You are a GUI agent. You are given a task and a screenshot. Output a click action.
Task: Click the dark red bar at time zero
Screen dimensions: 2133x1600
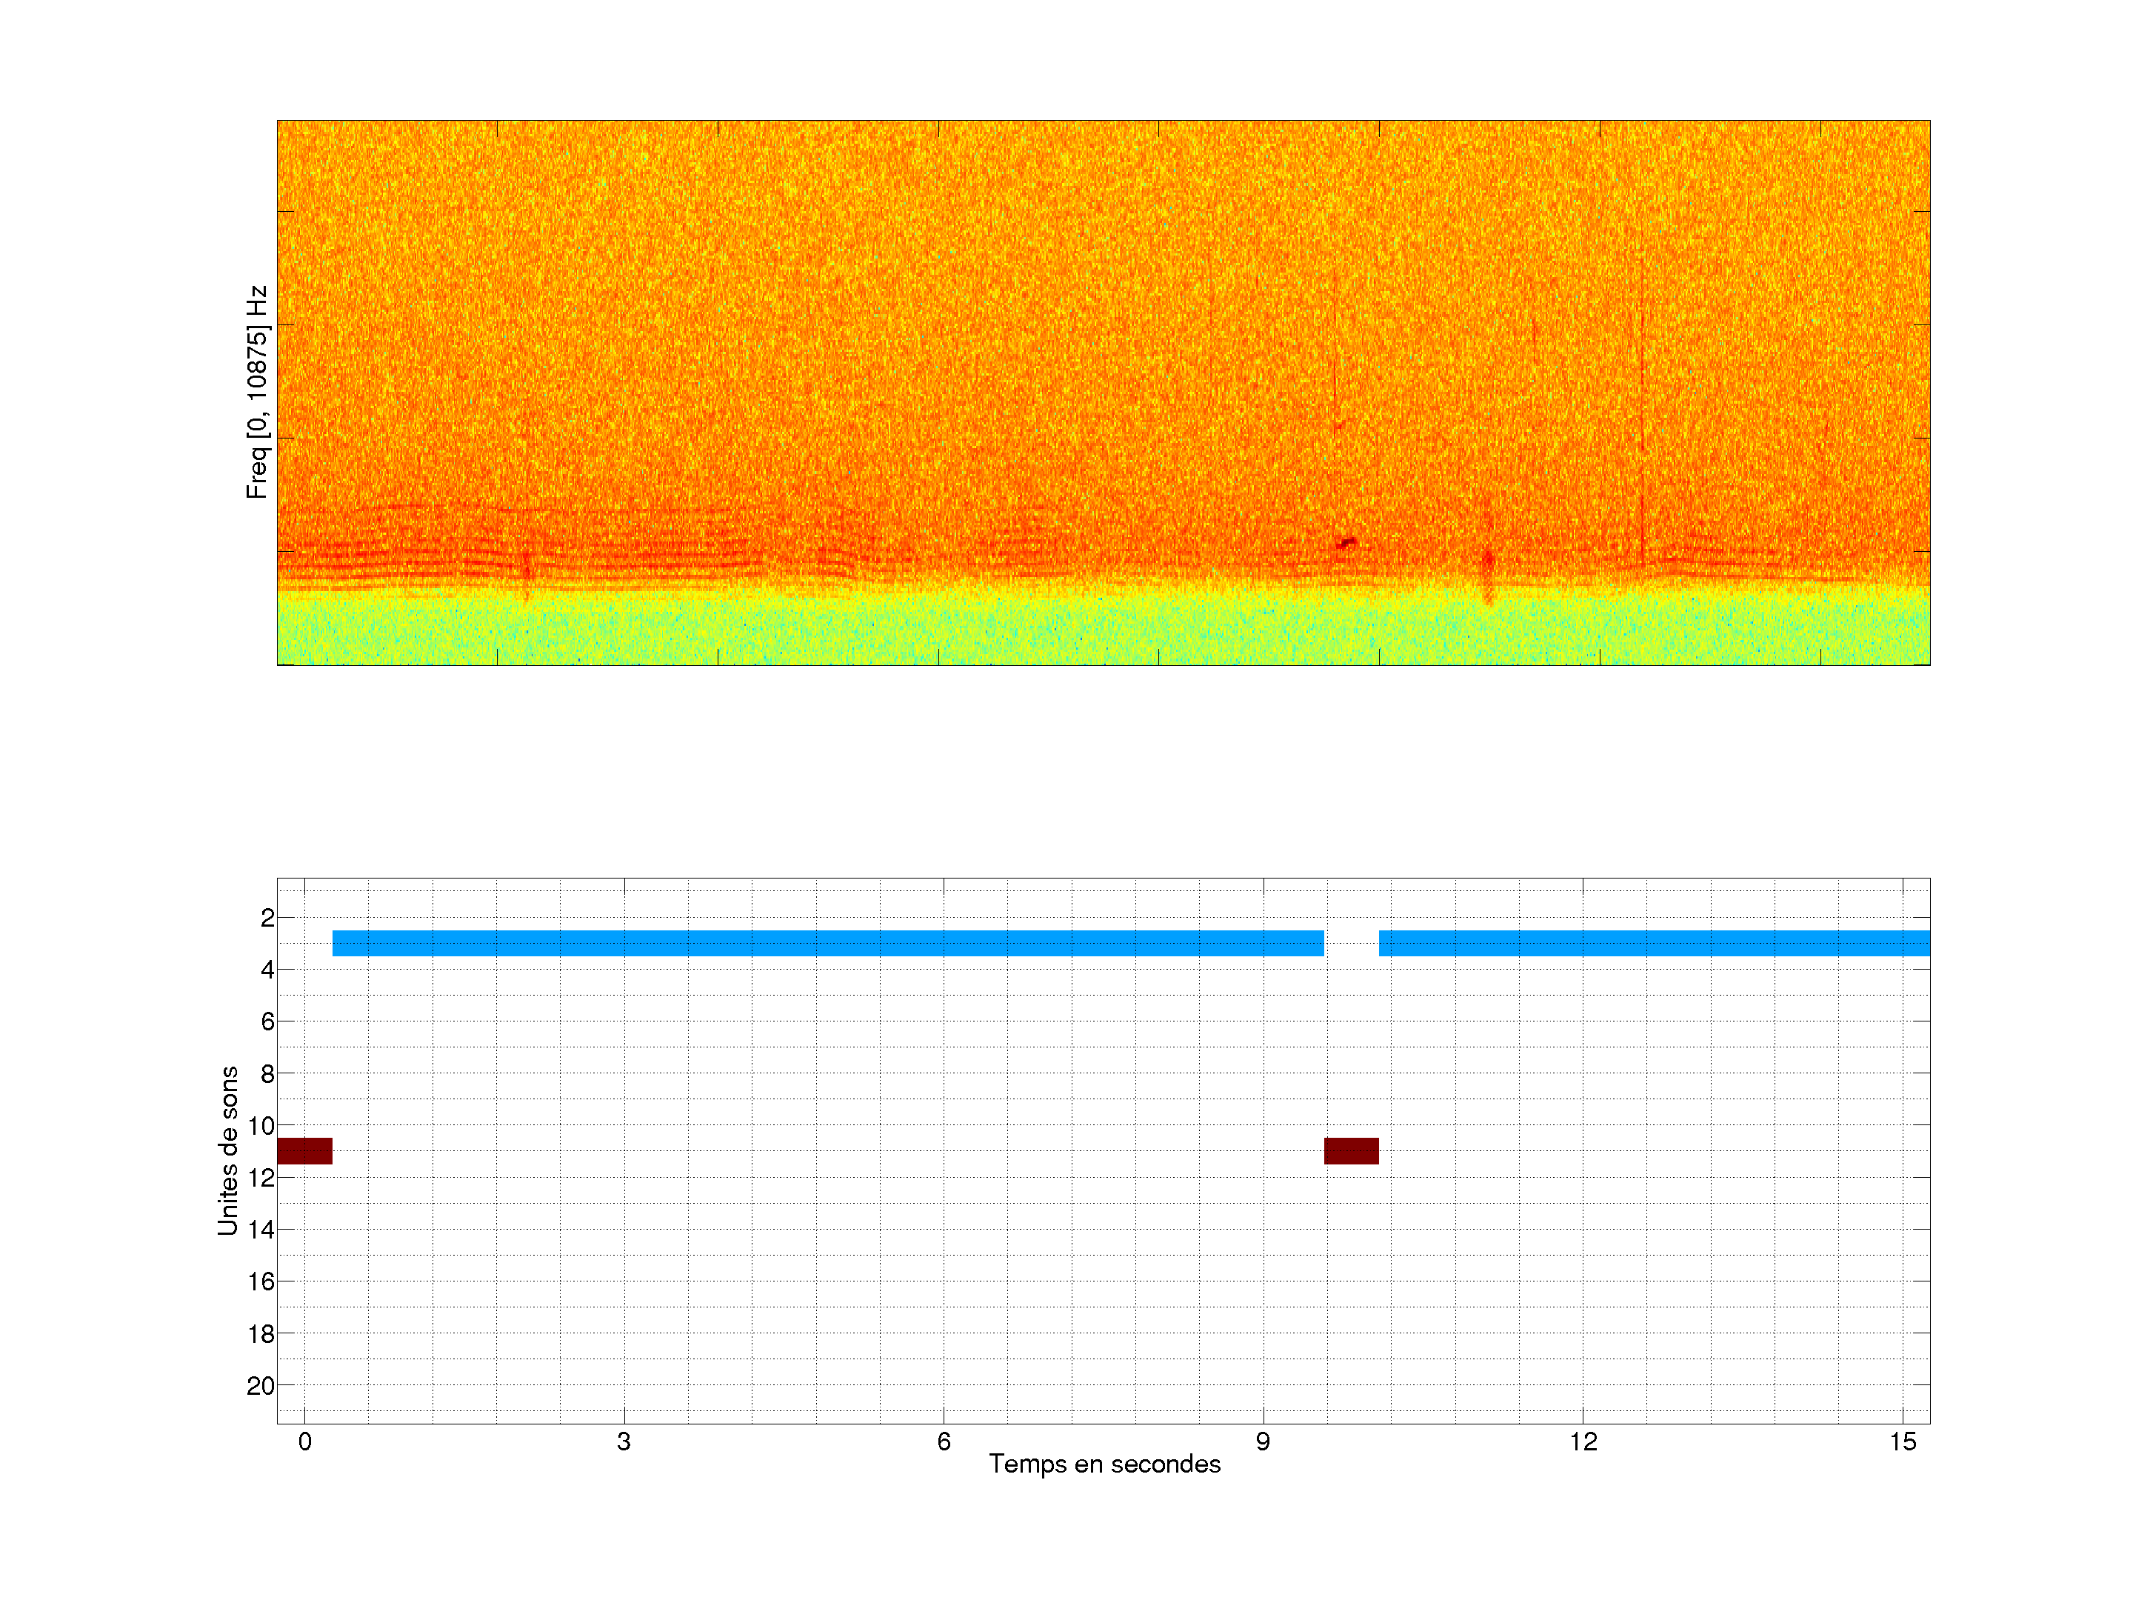click(304, 1150)
